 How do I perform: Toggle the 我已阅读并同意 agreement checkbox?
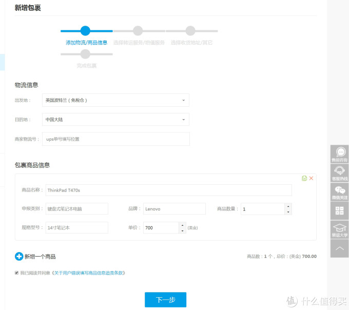[16, 273]
